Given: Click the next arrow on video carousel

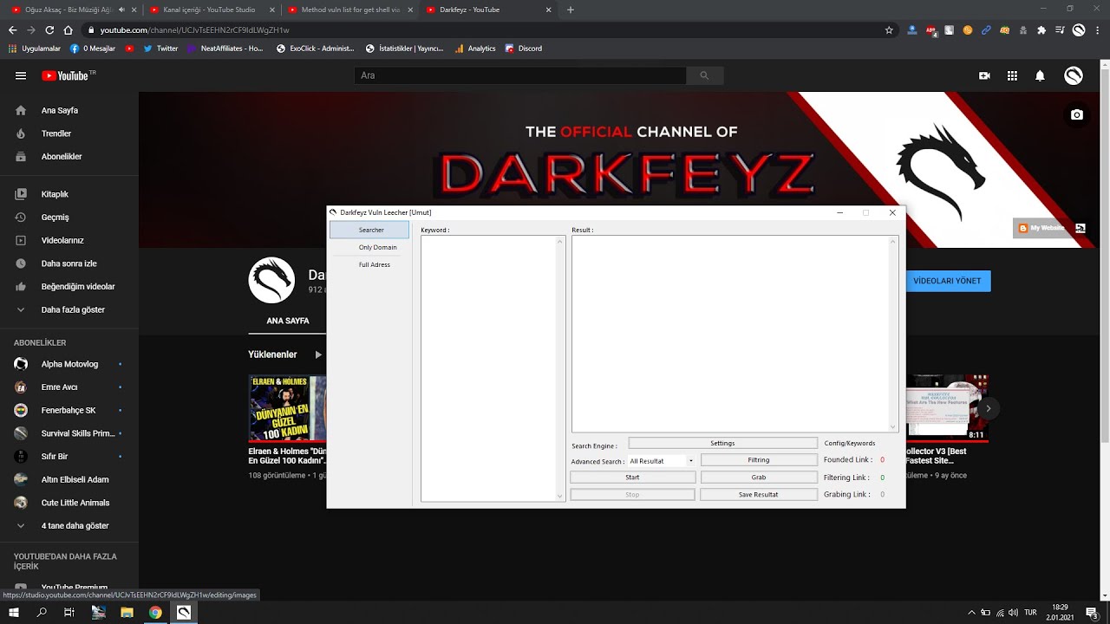Looking at the screenshot, I should click(988, 408).
